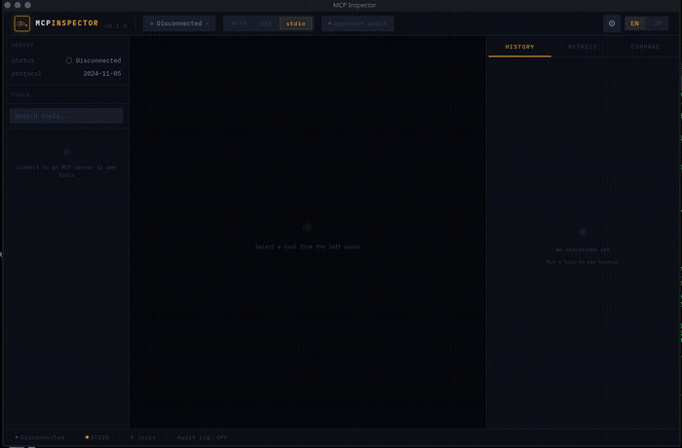Switch language to EN

[x=635, y=23]
